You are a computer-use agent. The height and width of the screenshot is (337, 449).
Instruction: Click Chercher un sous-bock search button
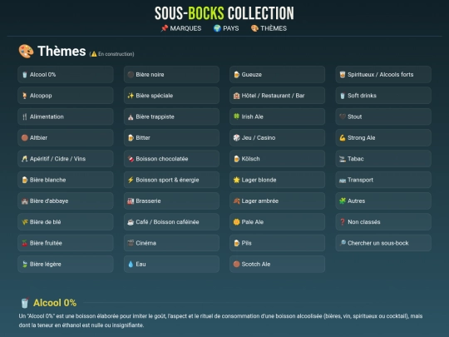(x=383, y=243)
